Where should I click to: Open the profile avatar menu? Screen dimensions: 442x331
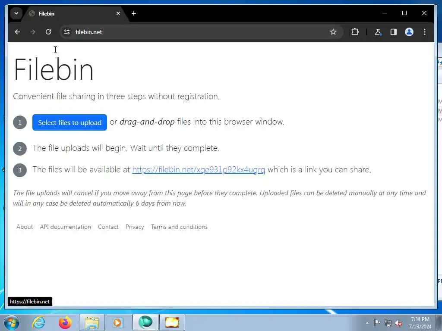click(x=409, y=32)
